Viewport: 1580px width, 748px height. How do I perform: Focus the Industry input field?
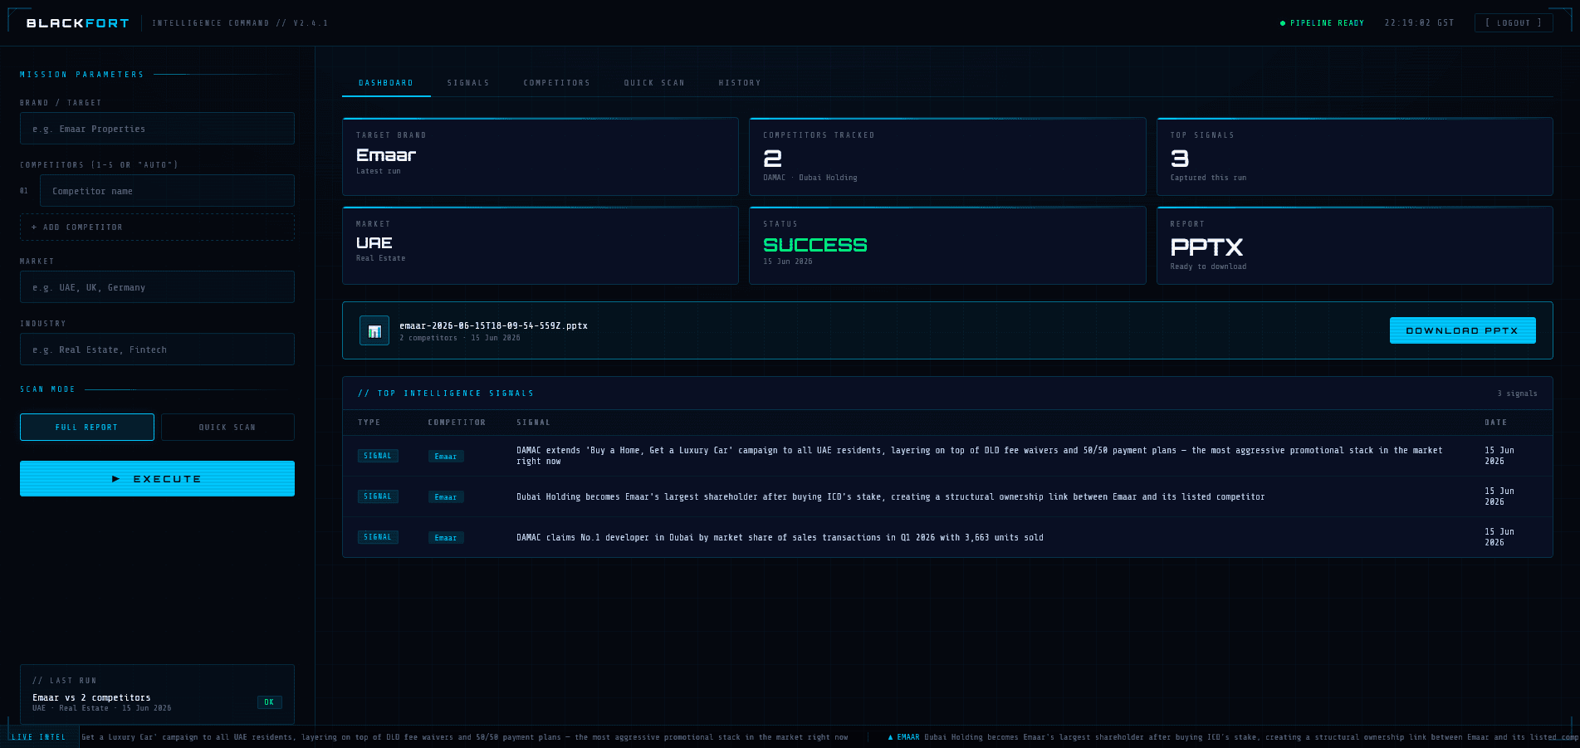tap(157, 350)
